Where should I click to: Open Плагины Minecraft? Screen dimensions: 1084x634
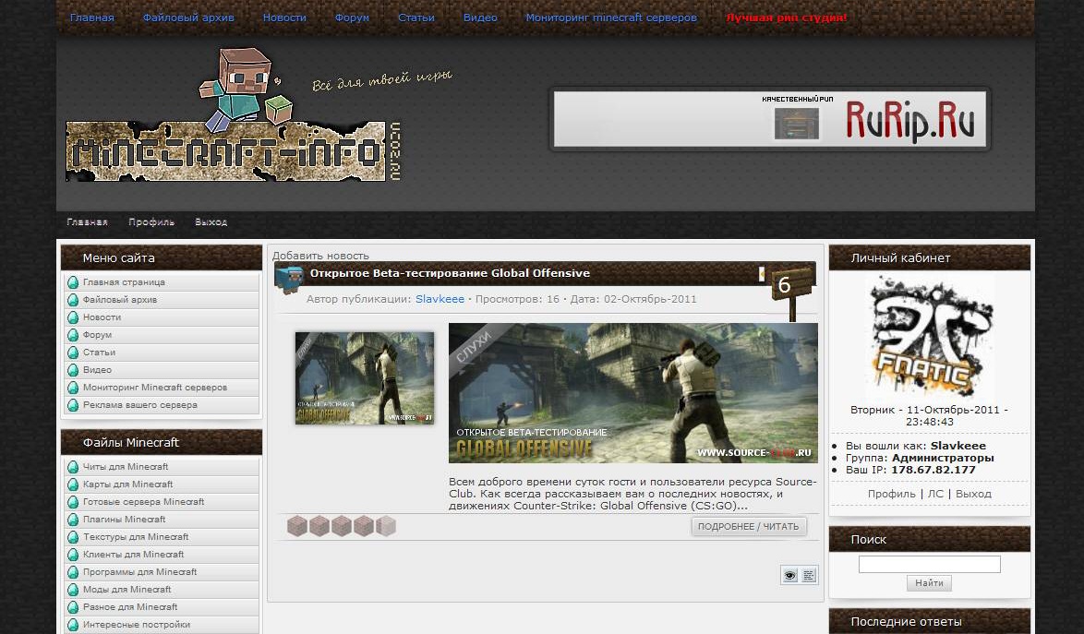125,520
